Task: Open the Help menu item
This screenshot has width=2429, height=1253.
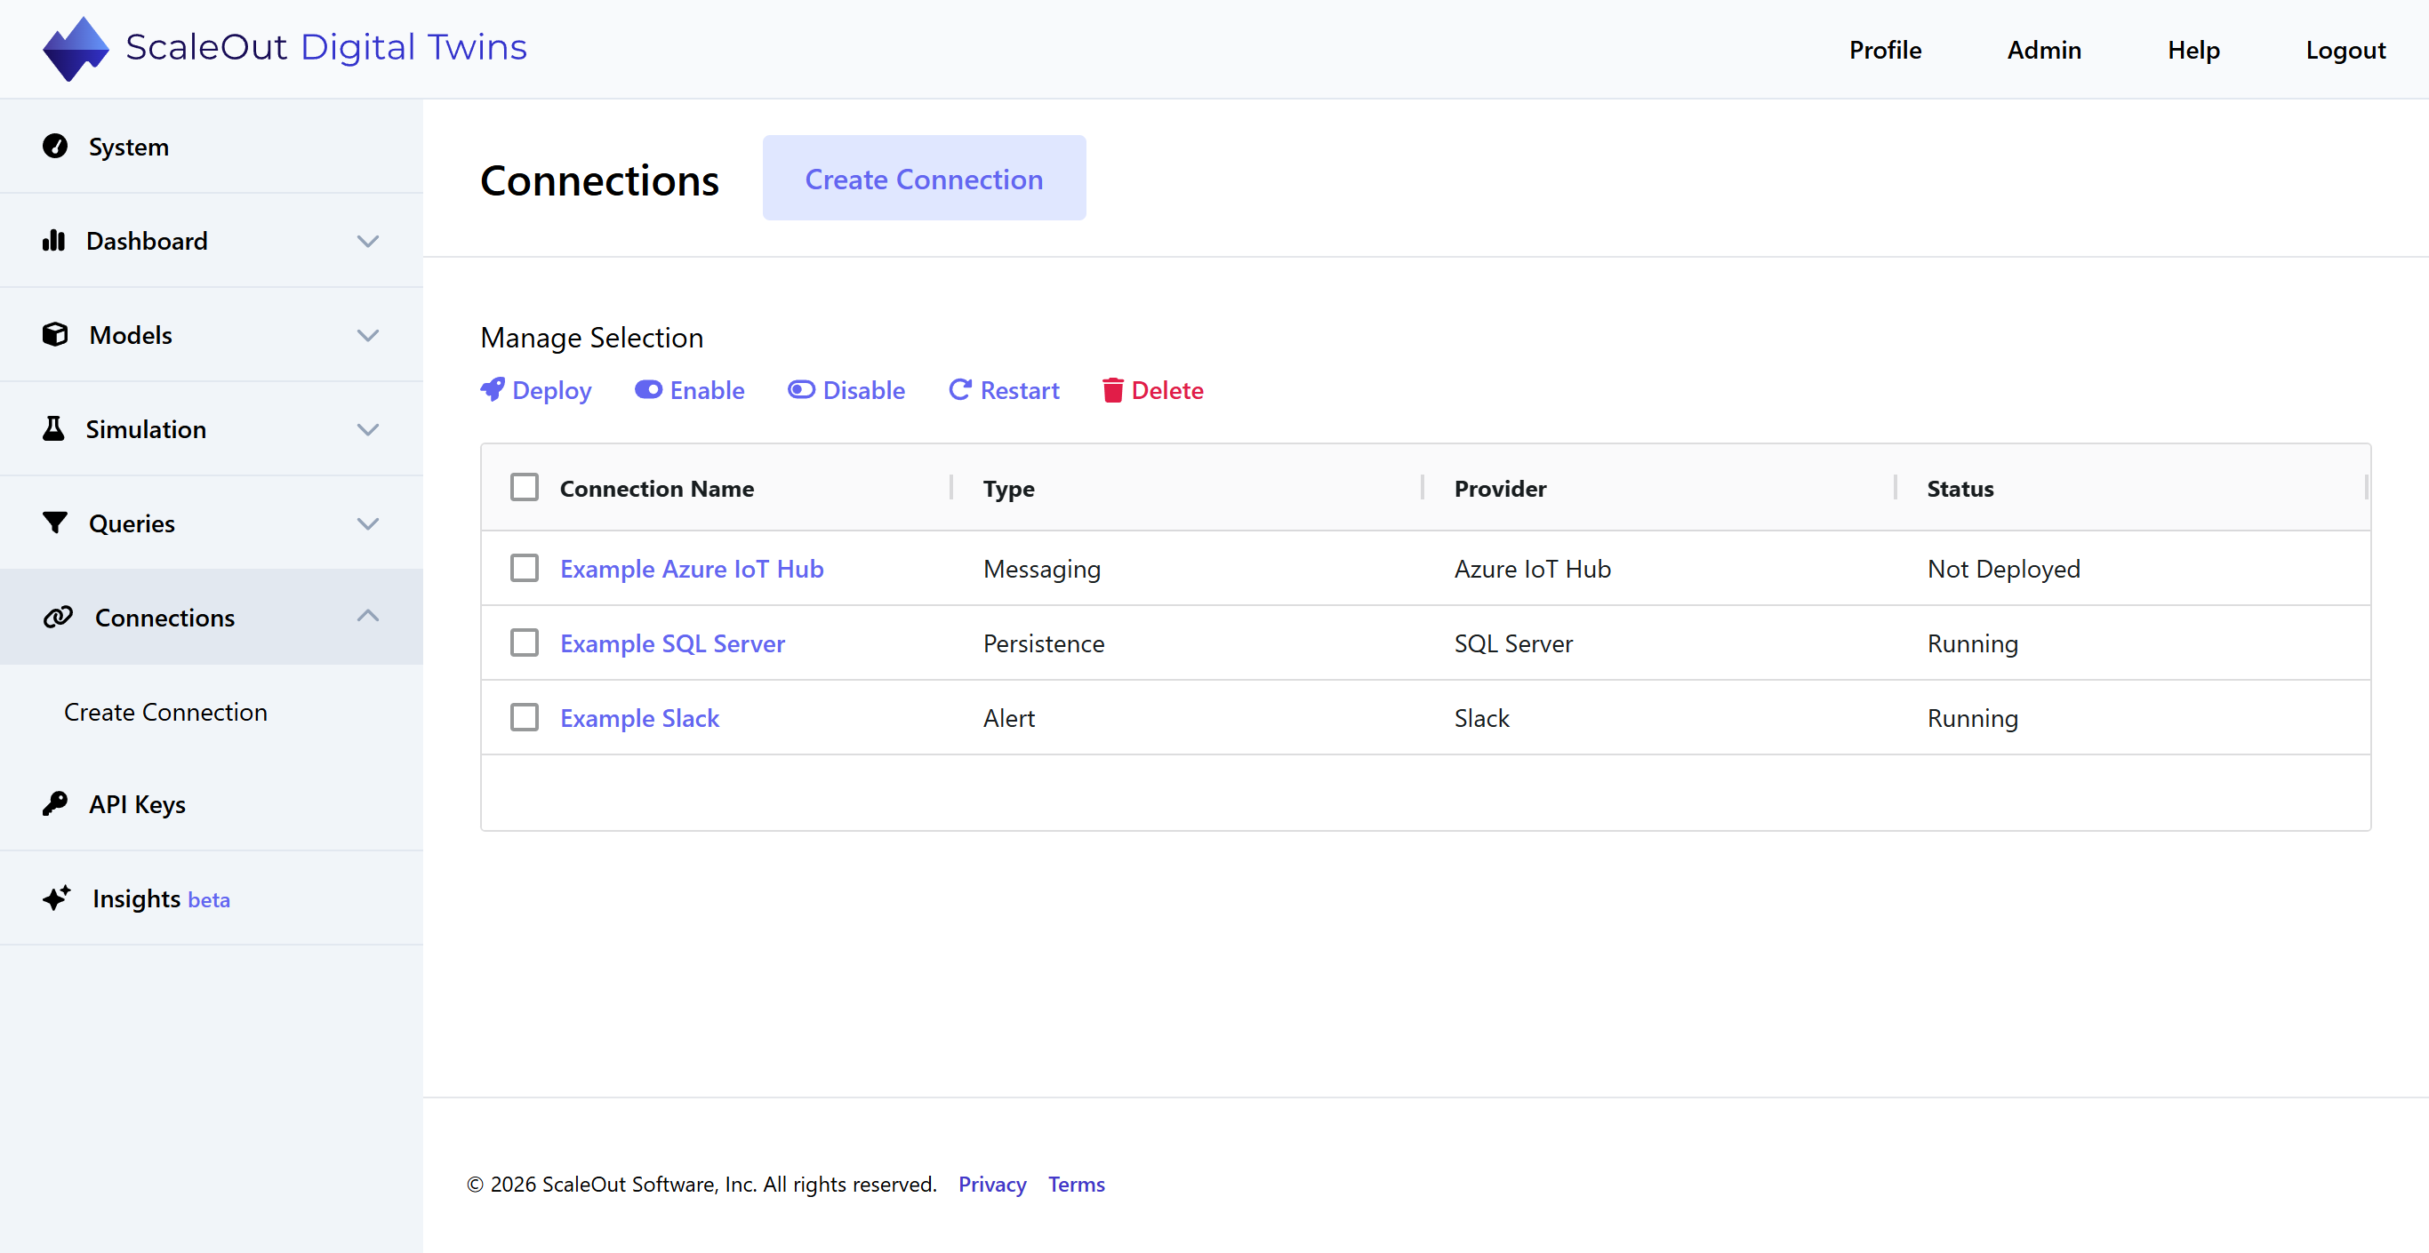Action: tap(2193, 49)
